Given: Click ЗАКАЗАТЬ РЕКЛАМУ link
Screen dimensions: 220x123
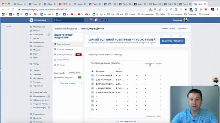Looking at the screenshot, I should click(x=126, y=122).
